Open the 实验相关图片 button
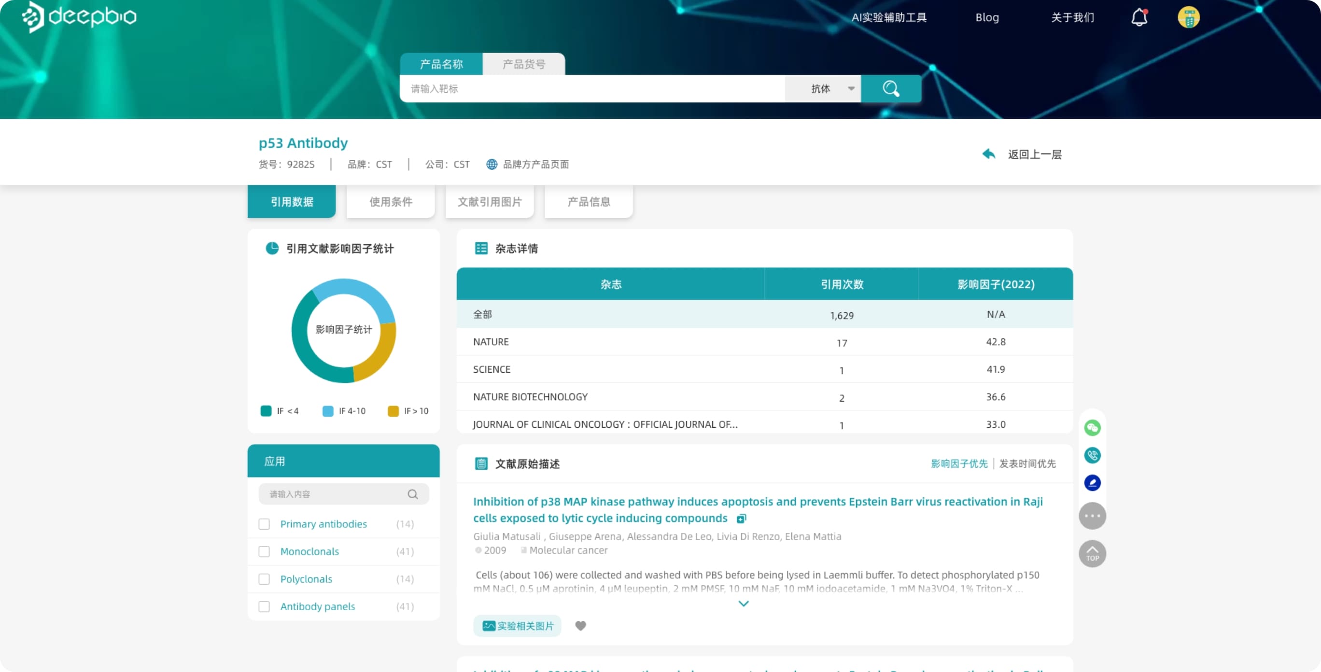This screenshot has height=672, width=1321. coord(518,625)
